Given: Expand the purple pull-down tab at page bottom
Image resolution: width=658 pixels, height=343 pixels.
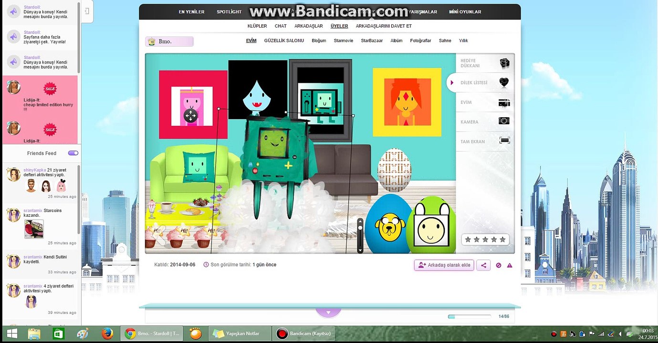Looking at the screenshot, I should point(328,313).
